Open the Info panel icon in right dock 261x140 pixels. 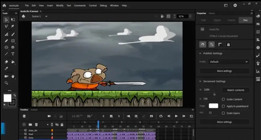coord(258,47)
